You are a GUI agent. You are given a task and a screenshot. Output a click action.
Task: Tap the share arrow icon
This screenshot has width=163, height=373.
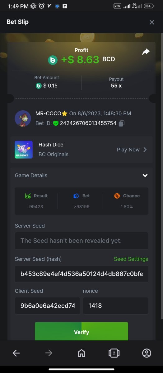[x=146, y=52]
